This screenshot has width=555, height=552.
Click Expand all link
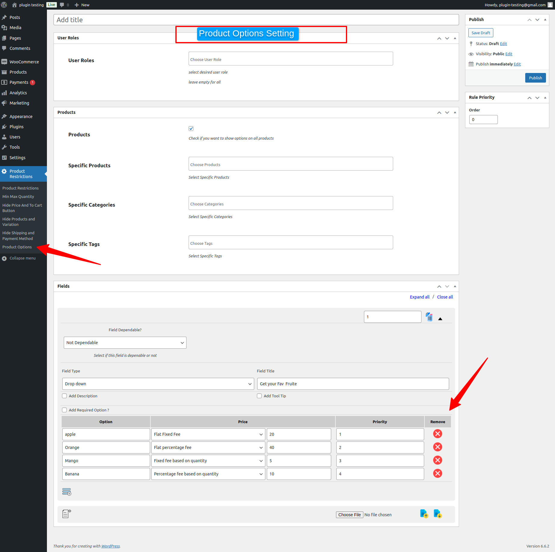point(420,297)
